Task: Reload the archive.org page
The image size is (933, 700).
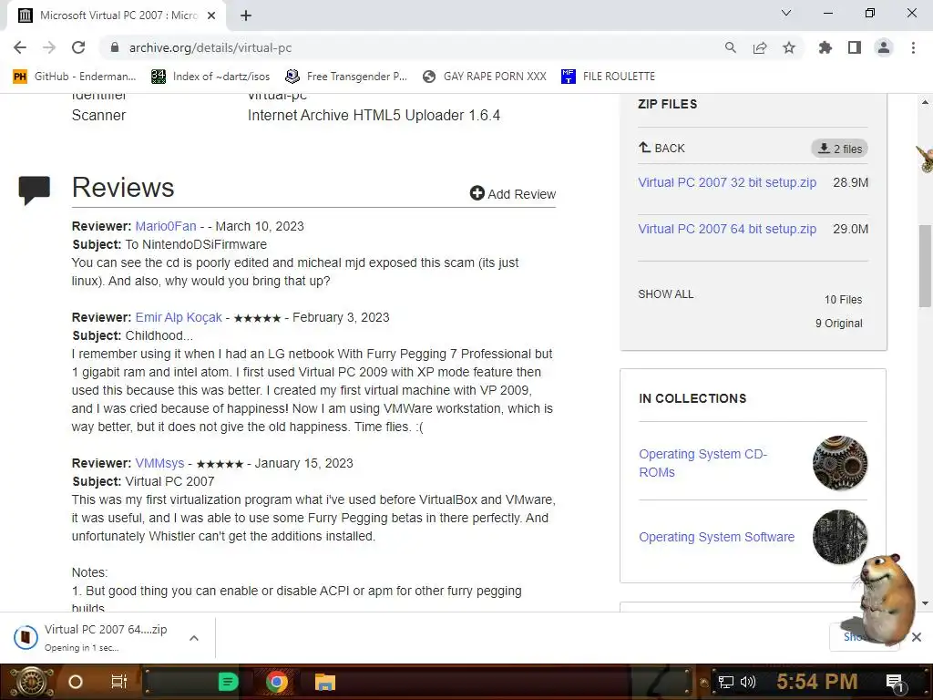Action: point(78,47)
